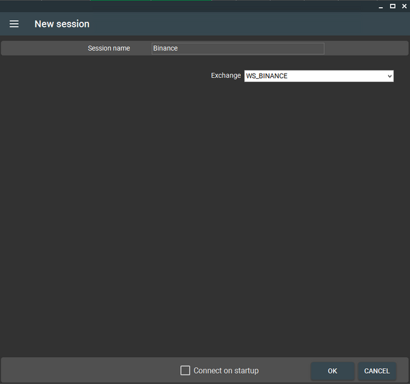This screenshot has width=410, height=384.
Task: Click the 'Connect on startup' label text
Action: point(225,371)
